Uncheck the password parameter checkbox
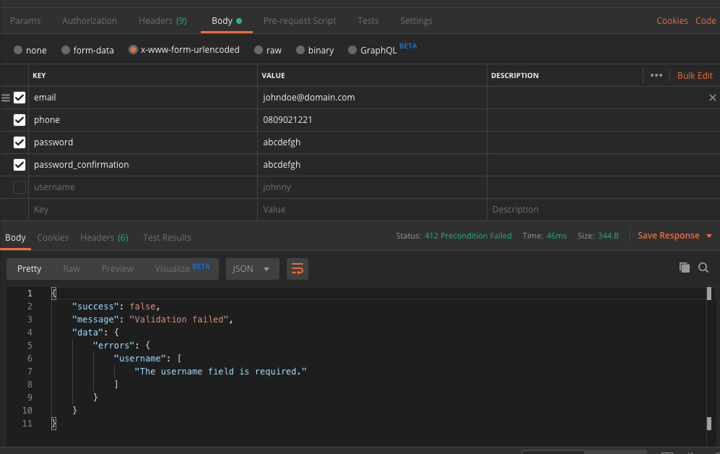Screen dimensions: 720x454 point(19,142)
